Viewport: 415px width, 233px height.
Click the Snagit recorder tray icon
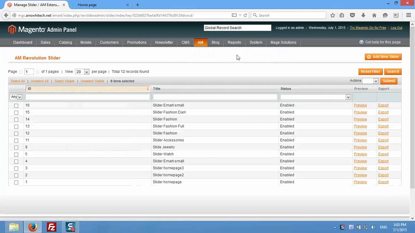(x=342, y=227)
